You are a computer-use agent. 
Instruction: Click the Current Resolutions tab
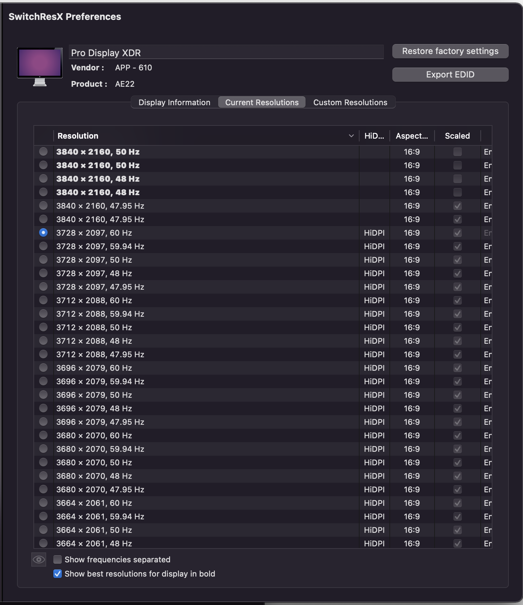click(x=262, y=102)
